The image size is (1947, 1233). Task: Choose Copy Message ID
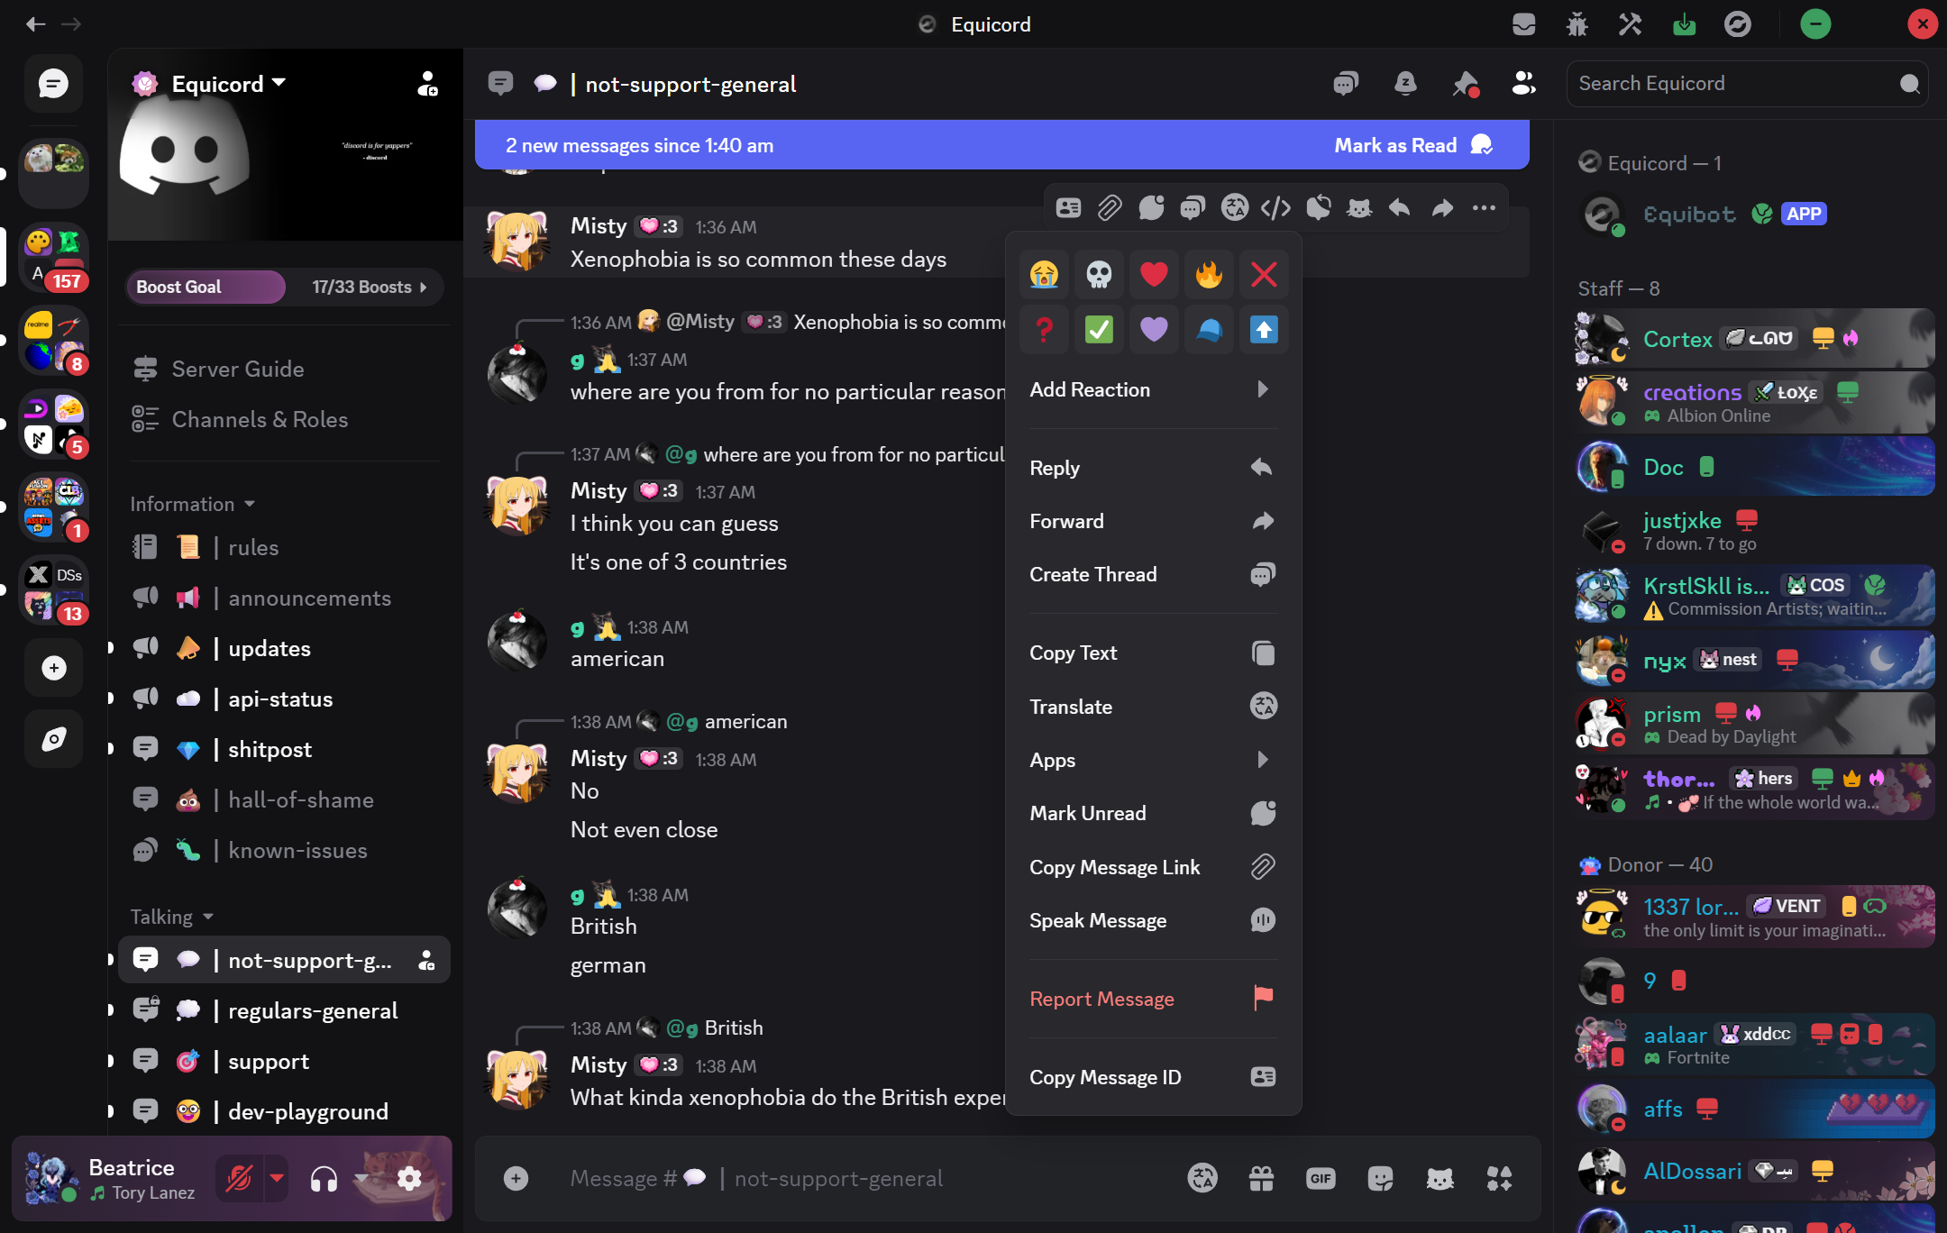pos(1154,1077)
